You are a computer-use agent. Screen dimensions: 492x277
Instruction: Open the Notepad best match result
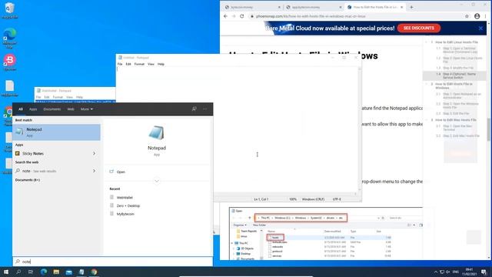coord(56,132)
